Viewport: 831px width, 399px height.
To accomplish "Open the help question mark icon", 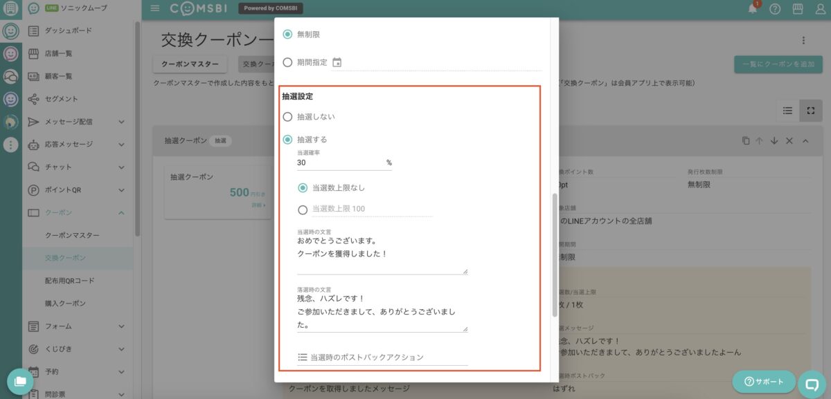I will (x=775, y=9).
